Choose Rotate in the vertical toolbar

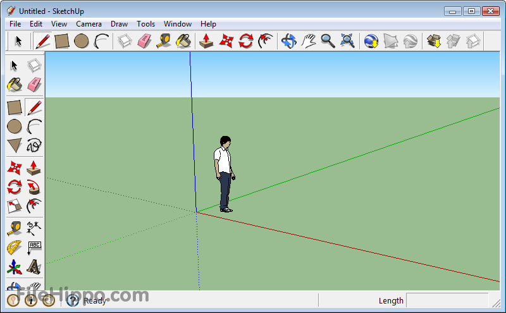(x=15, y=187)
